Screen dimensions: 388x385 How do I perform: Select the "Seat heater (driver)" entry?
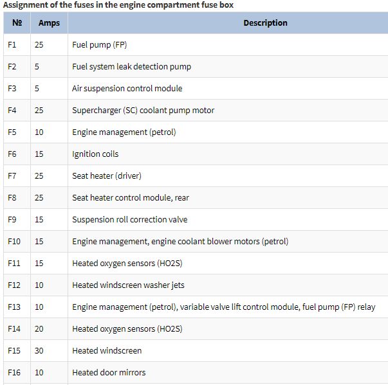[107, 175]
